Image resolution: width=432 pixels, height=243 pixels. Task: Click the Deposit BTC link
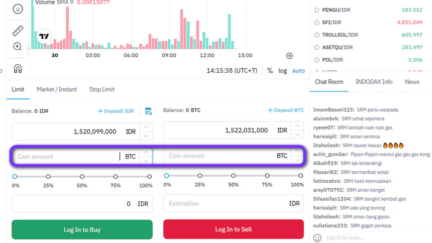tap(286, 110)
